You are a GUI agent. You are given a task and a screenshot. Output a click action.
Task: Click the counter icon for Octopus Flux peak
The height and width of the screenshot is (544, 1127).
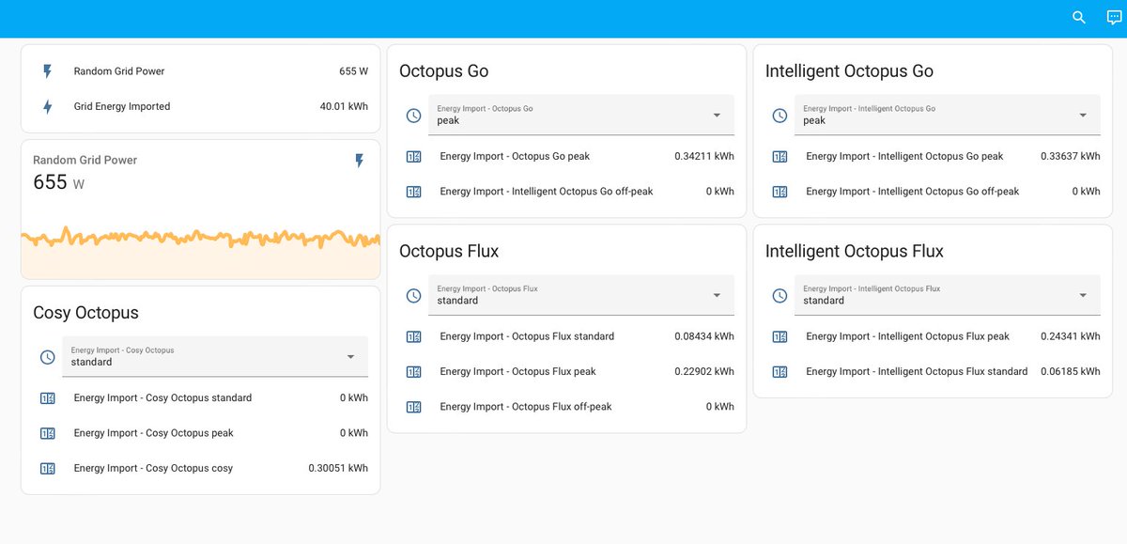coord(414,372)
